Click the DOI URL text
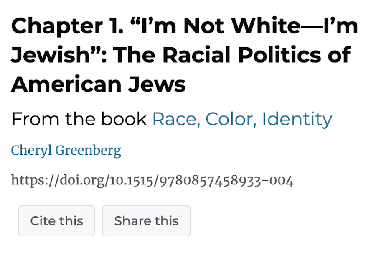The image size is (376, 256). [152, 180]
